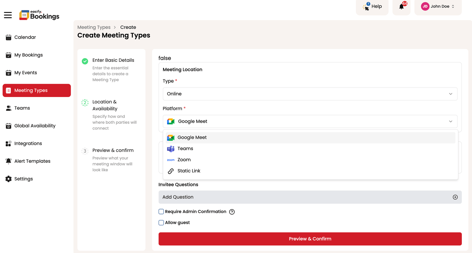Expand the Add Question section
The width and height of the screenshot is (472, 253).
pyautogui.click(x=310, y=197)
